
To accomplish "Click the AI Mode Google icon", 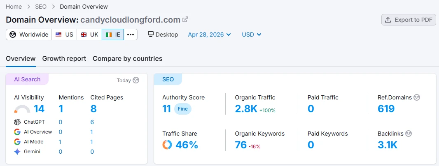I will tap(17, 142).
